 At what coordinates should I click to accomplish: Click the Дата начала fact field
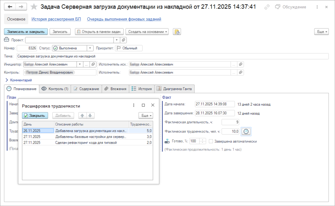click(x=215, y=104)
